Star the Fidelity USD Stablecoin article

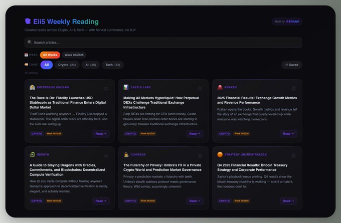106,89
